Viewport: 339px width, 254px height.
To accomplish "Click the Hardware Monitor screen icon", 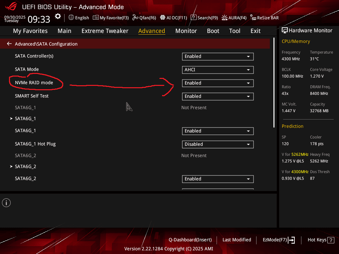I will coord(285,31).
